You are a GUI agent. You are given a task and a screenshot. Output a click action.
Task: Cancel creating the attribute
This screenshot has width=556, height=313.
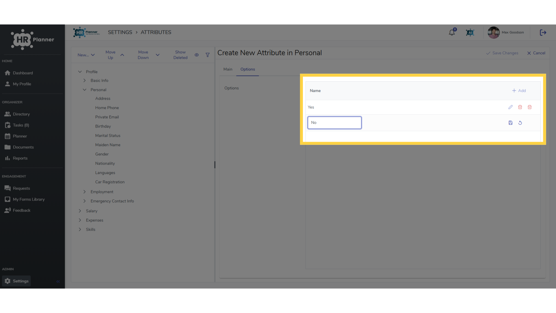[536, 53]
